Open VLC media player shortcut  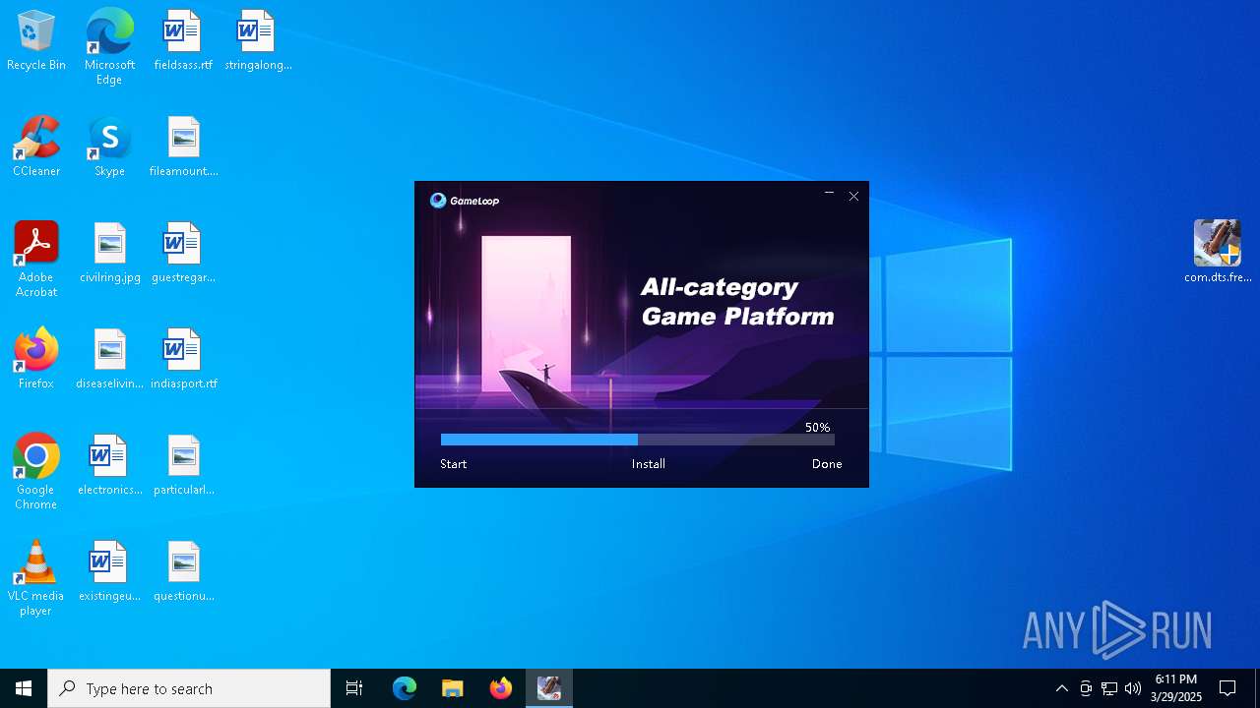(36, 577)
